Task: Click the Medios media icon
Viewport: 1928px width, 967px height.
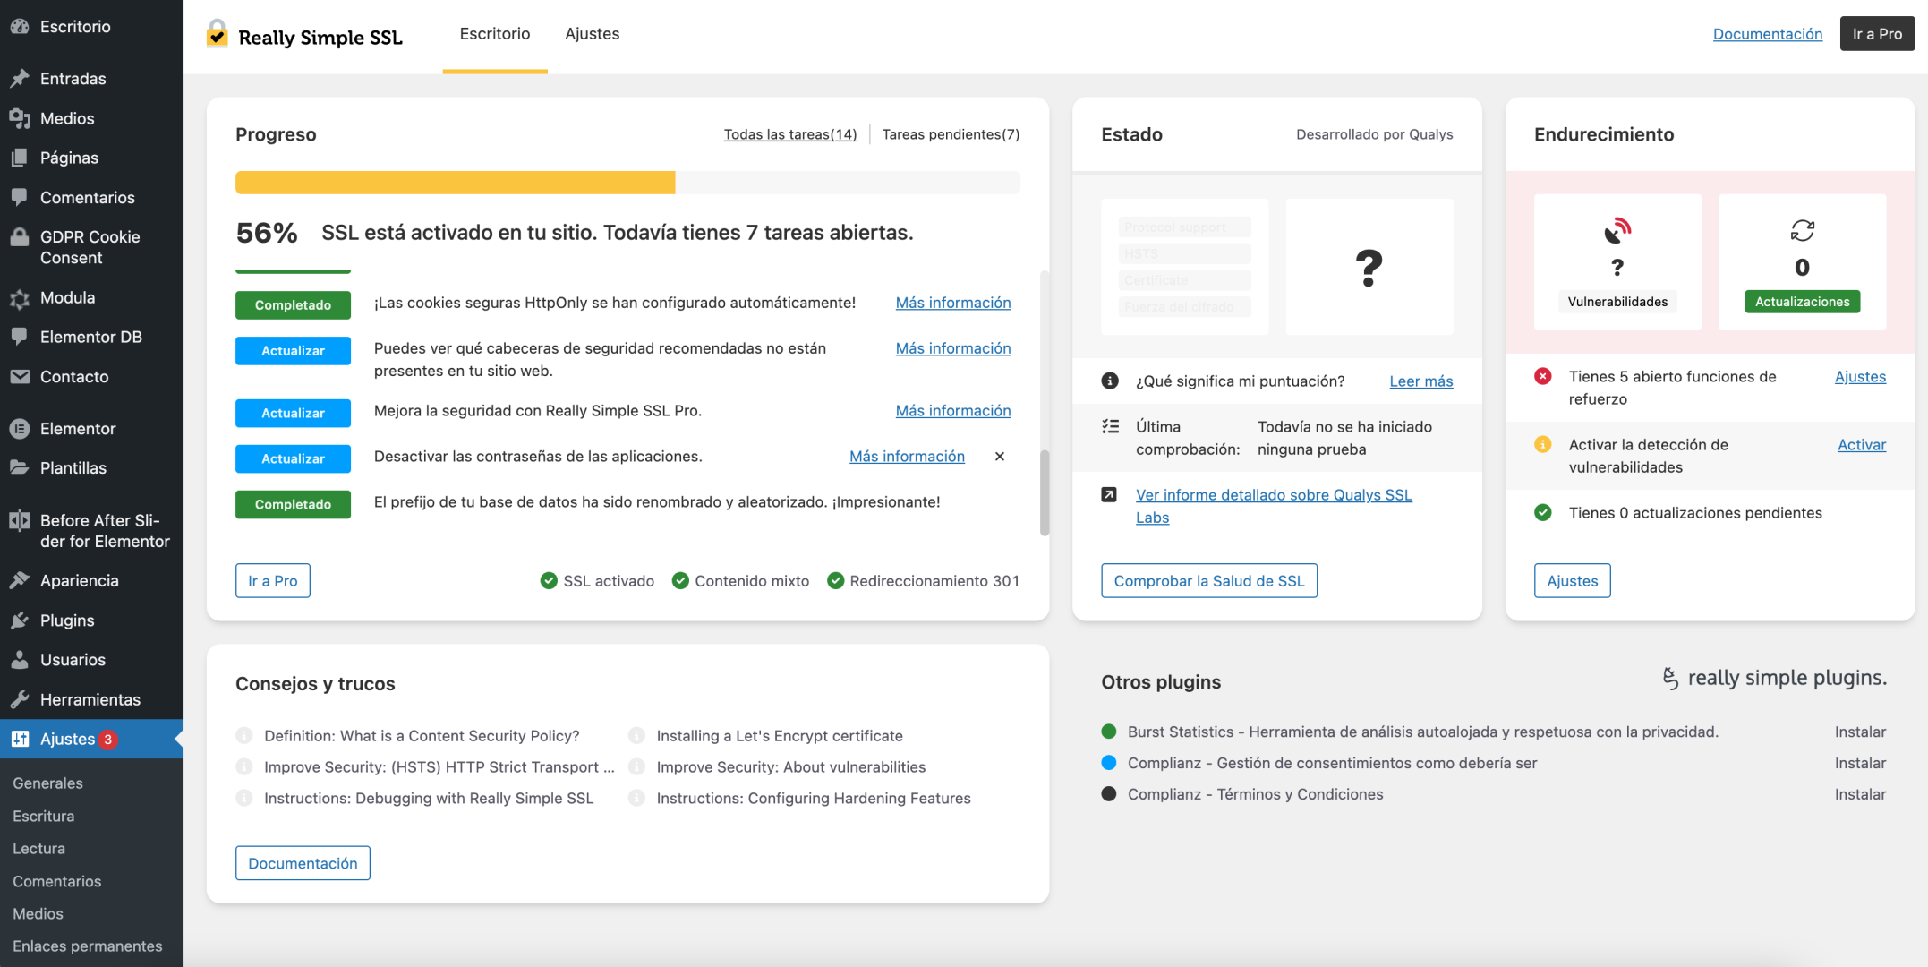Action: pos(20,118)
